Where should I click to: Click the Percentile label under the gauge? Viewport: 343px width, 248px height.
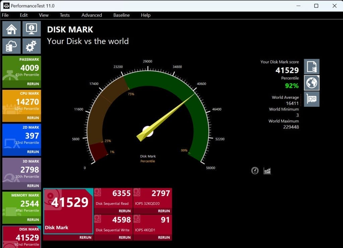148,161
